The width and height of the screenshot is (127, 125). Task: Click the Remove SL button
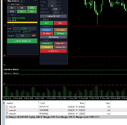(61, 47)
